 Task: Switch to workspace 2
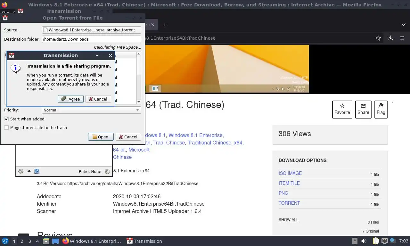pos(22,241)
